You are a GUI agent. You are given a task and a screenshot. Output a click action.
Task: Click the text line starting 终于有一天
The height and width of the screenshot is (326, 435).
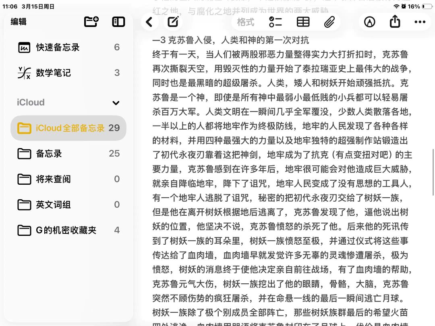[x=280, y=54]
